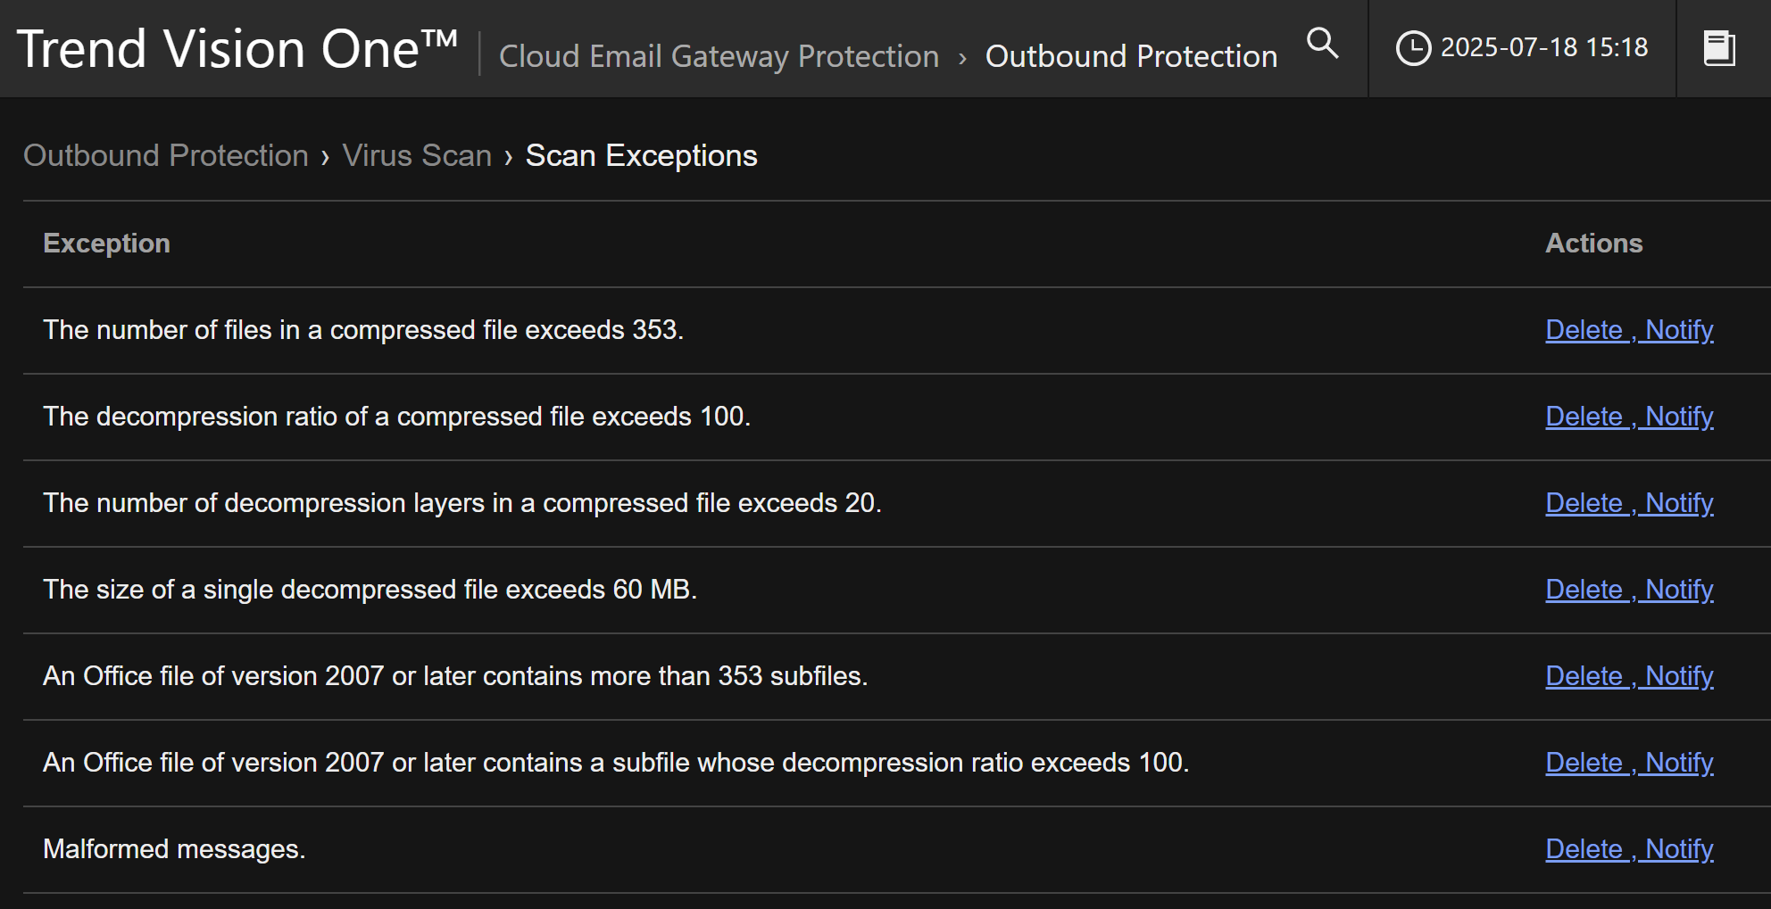Open the Virus Scan breadcrumb link
The image size is (1771, 909).
pyautogui.click(x=417, y=155)
